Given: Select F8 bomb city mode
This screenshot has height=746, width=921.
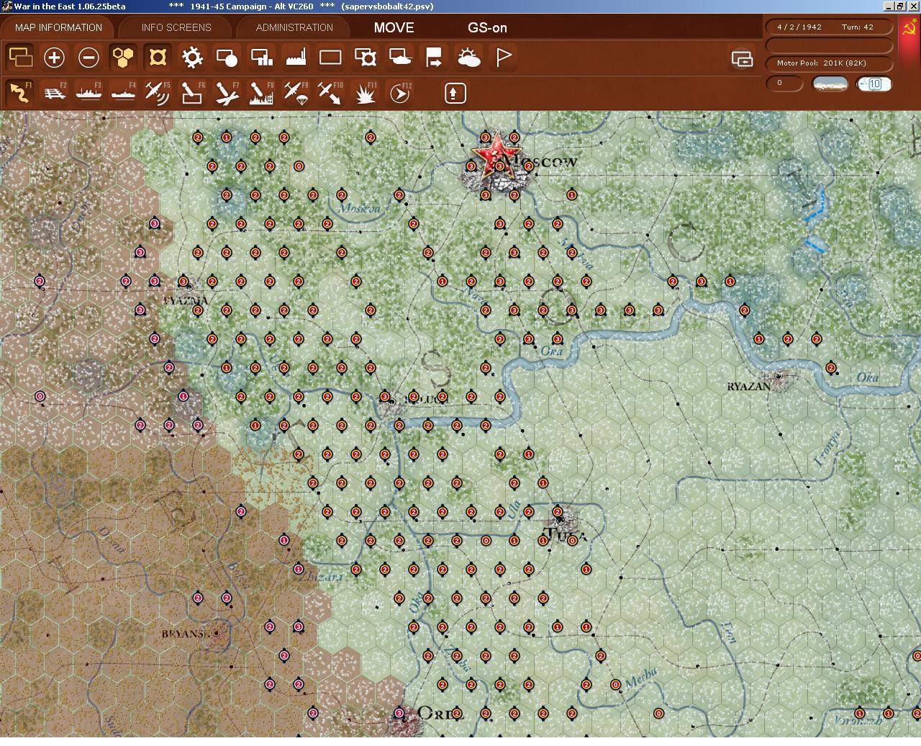Looking at the screenshot, I should click(261, 93).
